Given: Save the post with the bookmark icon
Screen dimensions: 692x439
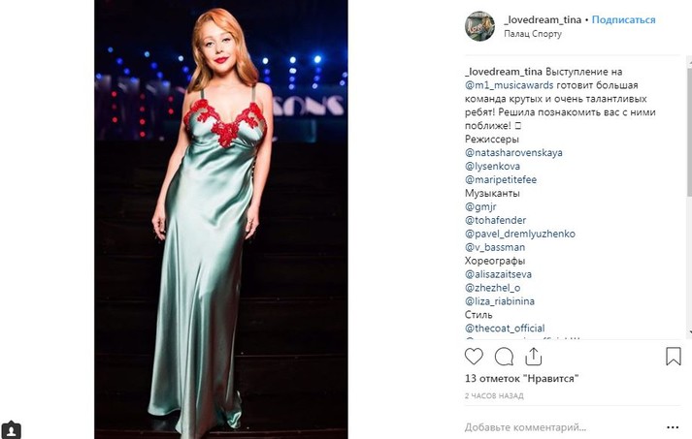Looking at the screenshot, I should [x=674, y=357].
